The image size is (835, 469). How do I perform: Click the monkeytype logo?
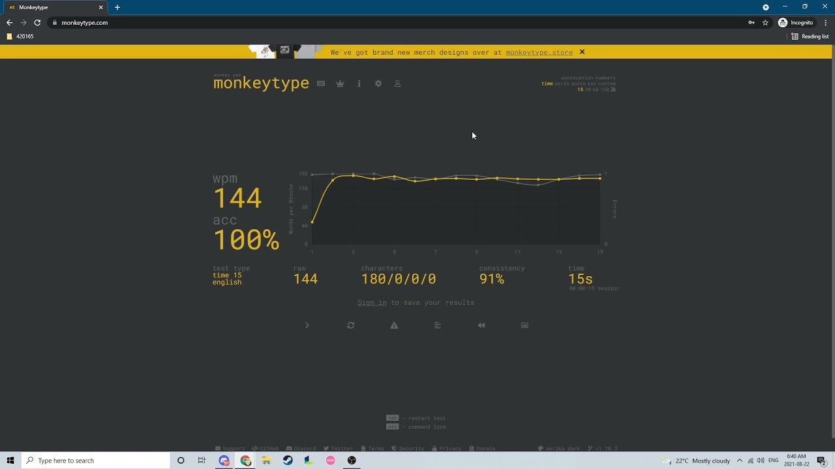coord(261,83)
